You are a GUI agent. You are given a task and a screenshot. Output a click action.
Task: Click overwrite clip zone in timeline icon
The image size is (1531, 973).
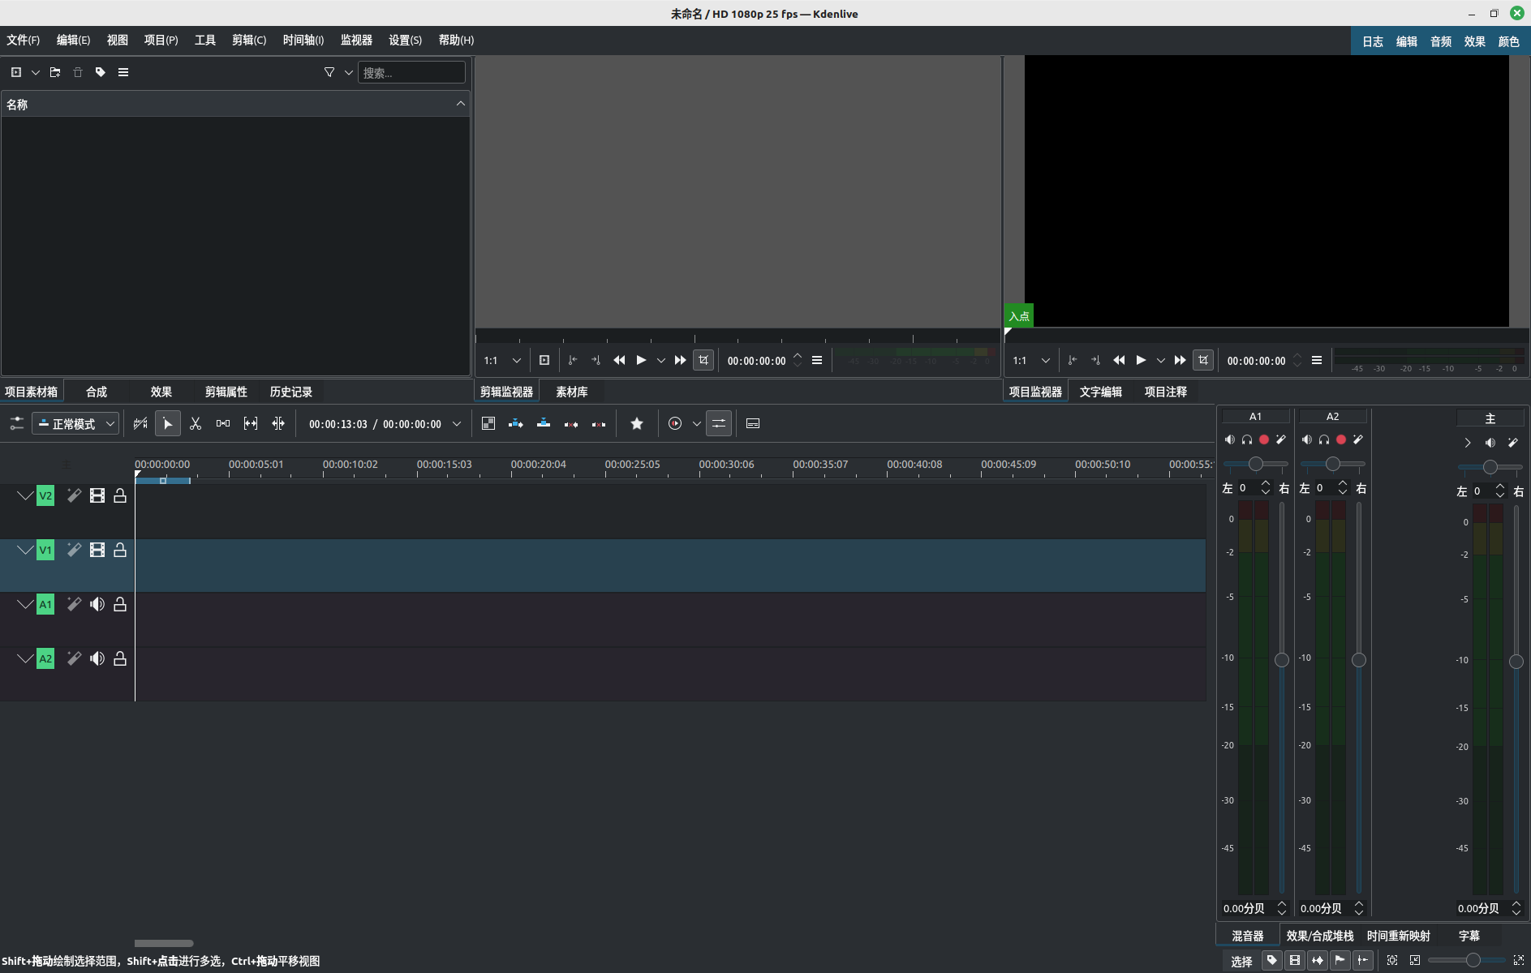click(x=544, y=423)
